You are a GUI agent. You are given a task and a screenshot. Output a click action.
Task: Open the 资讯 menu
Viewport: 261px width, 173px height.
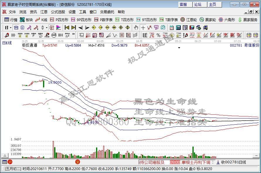(x=33, y=12)
